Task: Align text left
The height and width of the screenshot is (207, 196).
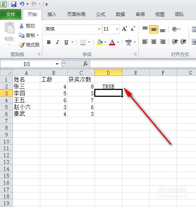Action: click(x=145, y=42)
